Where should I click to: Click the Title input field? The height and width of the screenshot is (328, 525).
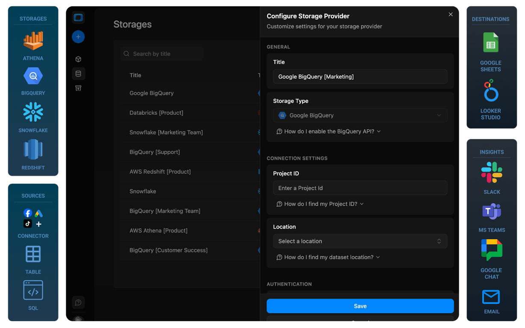[360, 76]
